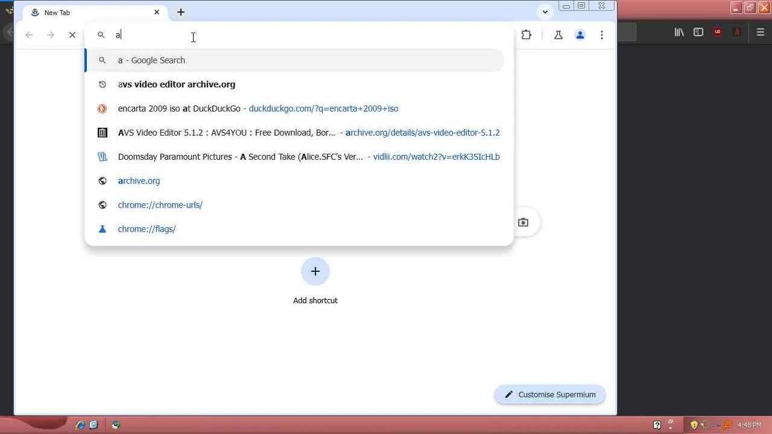Open the chrome://flags/ suggestion

point(294,229)
